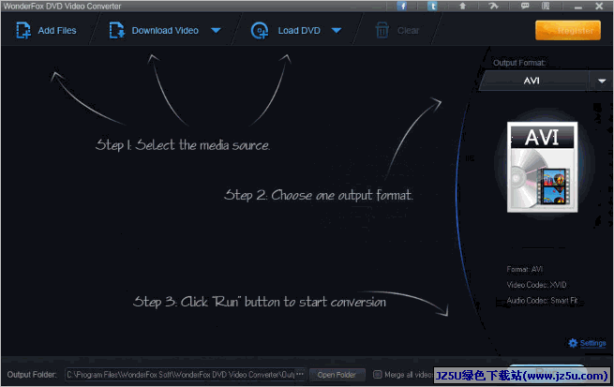The width and height of the screenshot is (614, 387).
Task: Open the speech bubble feedback icon
Action: tap(525, 6)
